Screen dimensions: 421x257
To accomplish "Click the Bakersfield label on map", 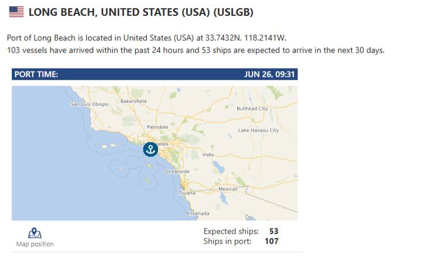I will pos(133,101).
